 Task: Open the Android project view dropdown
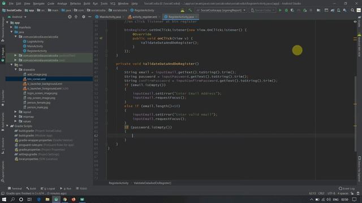click(17, 17)
